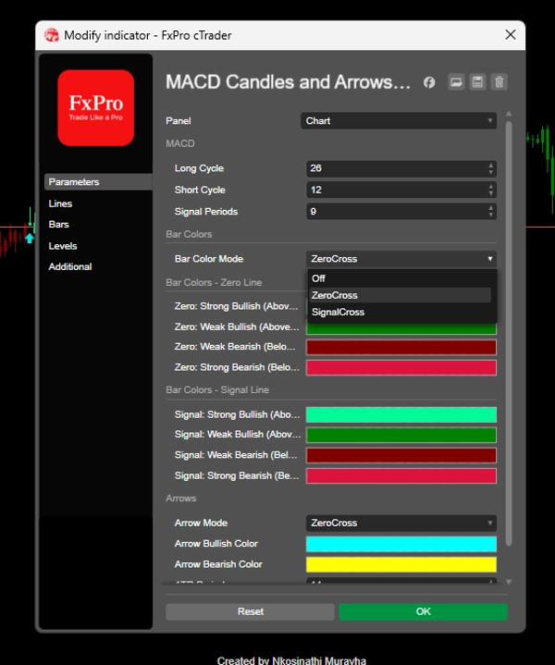This screenshot has width=555, height=665.
Task: Open Zero: Weak Bullish color swatch
Action: click(401, 328)
